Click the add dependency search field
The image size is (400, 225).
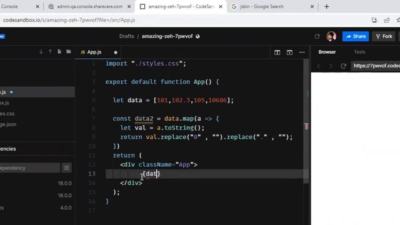click(30, 168)
